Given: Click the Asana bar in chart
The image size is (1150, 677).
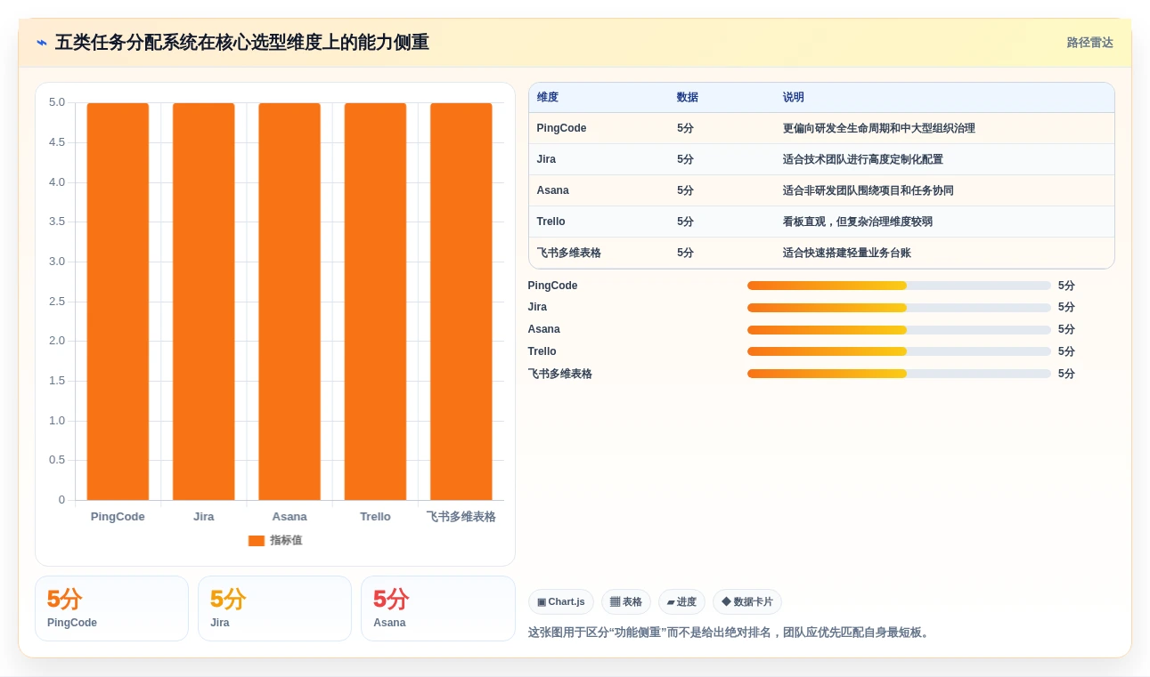Looking at the screenshot, I should (290, 302).
